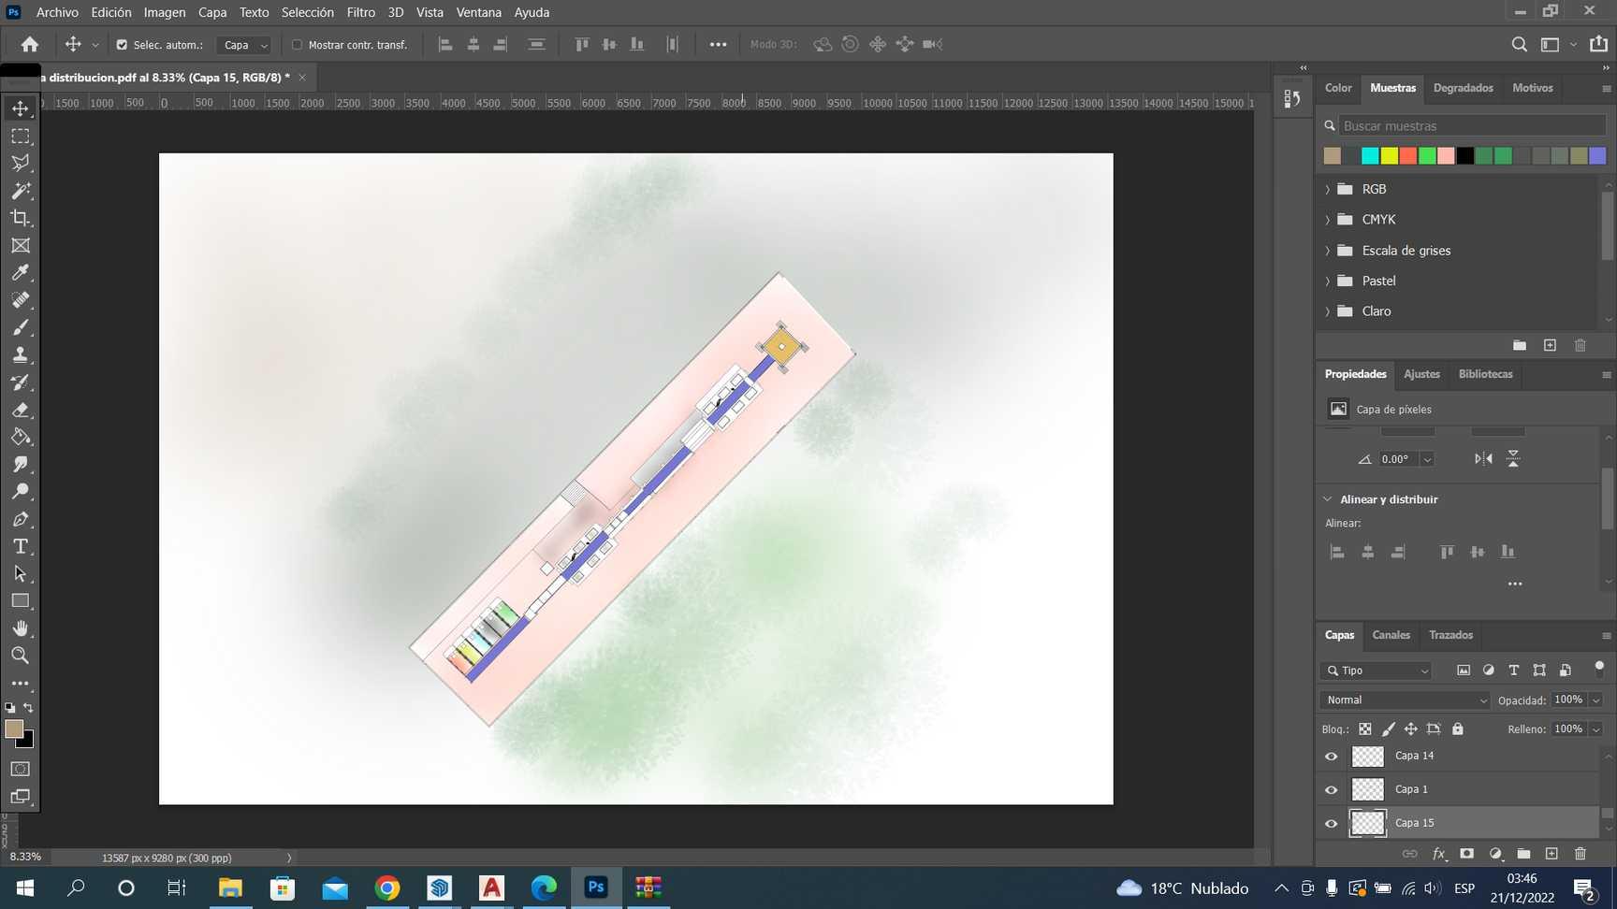Screen dimensions: 1617x909
Task: Add a layer style with fx icon
Action: [1439, 854]
